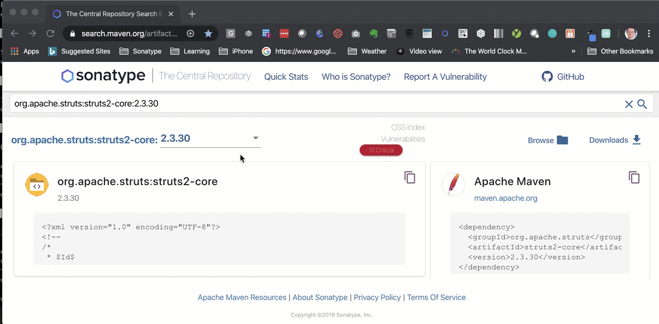Viewport: 659px width, 324px height.
Task: Click the yellow struts2-core artifact folder icon
Action: pos(36,185)
